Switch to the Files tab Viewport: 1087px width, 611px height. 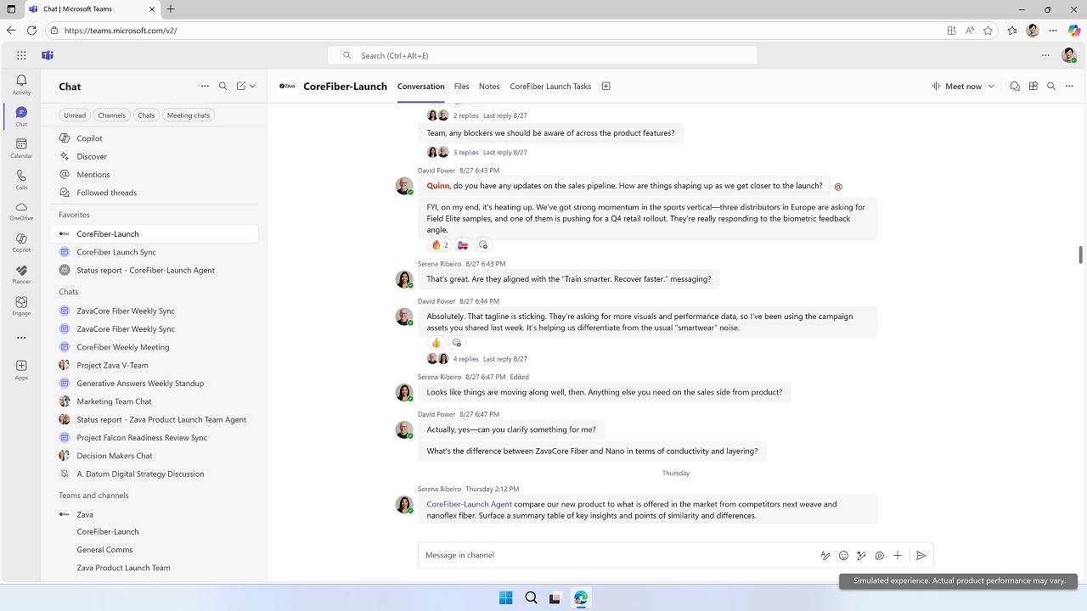[x=461, y=87]
